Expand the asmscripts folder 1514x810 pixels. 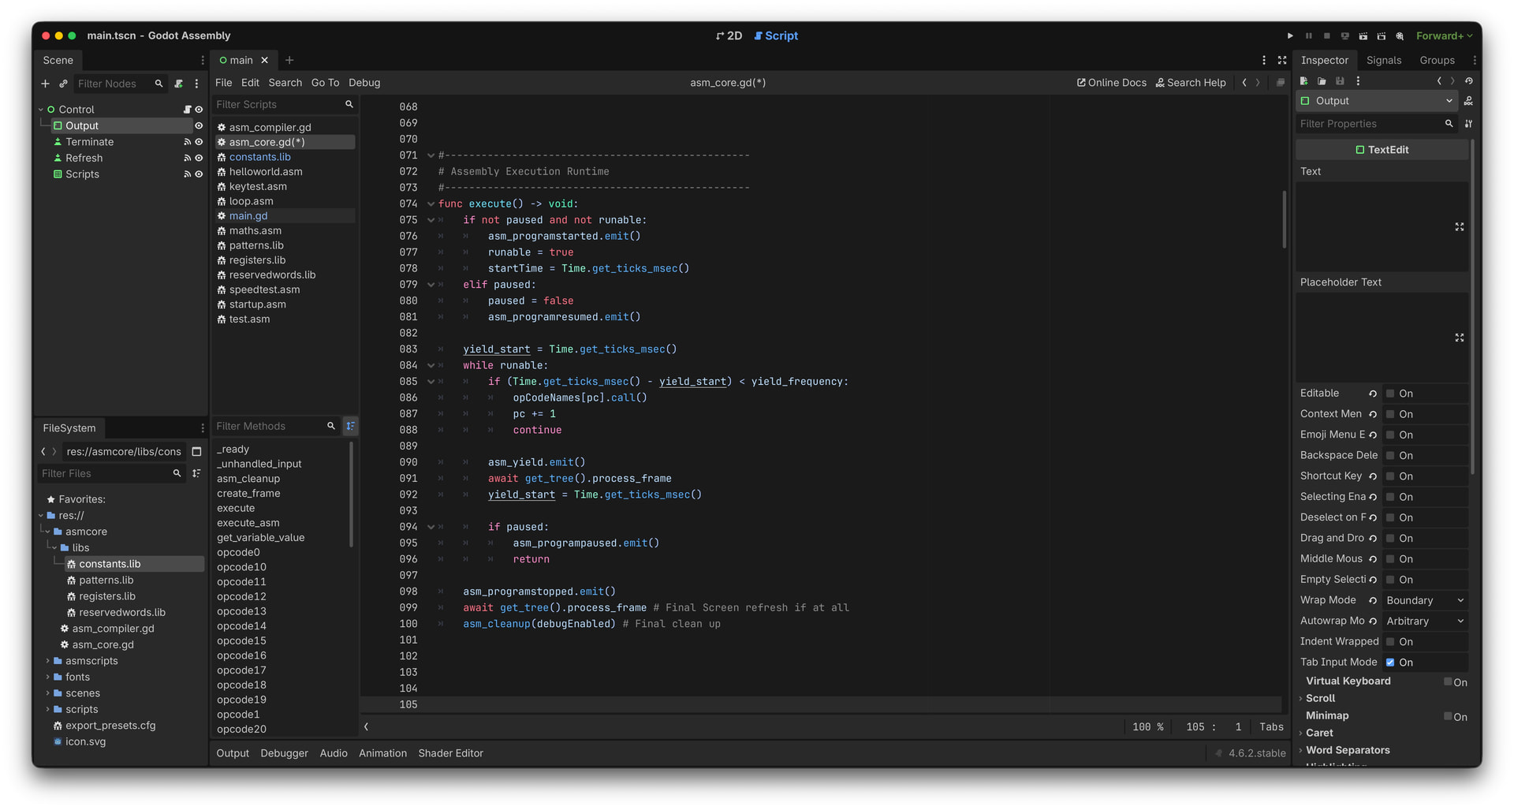(47, 661)
